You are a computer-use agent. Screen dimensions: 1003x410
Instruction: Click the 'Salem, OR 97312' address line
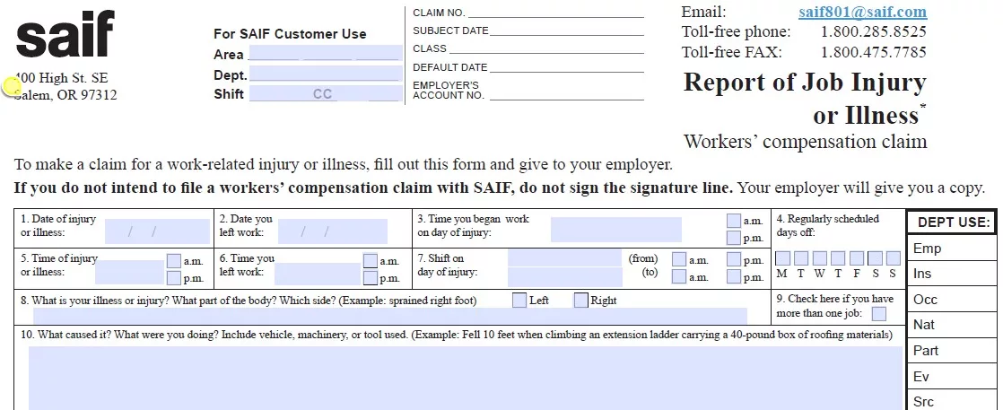pos(65,95)
